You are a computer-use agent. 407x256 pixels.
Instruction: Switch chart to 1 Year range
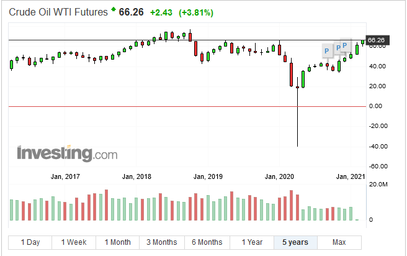[x=251, y=242]
